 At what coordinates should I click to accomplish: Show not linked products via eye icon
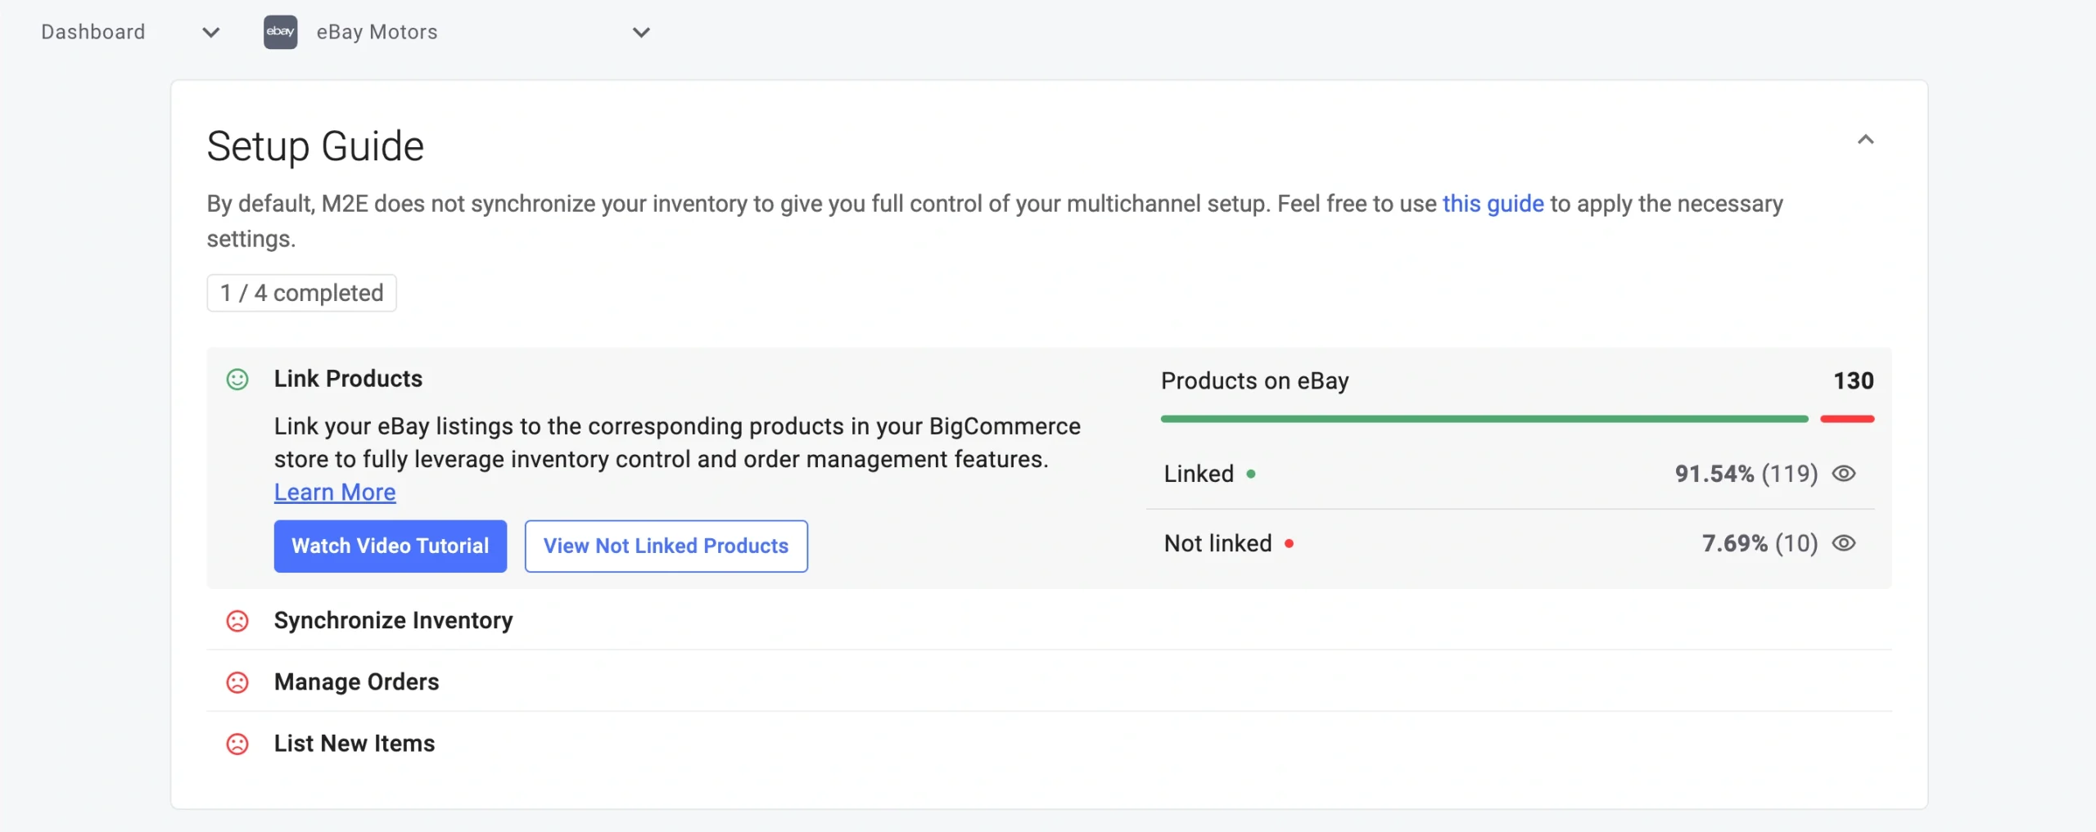pyautogui.click(x=1844, y=543)
